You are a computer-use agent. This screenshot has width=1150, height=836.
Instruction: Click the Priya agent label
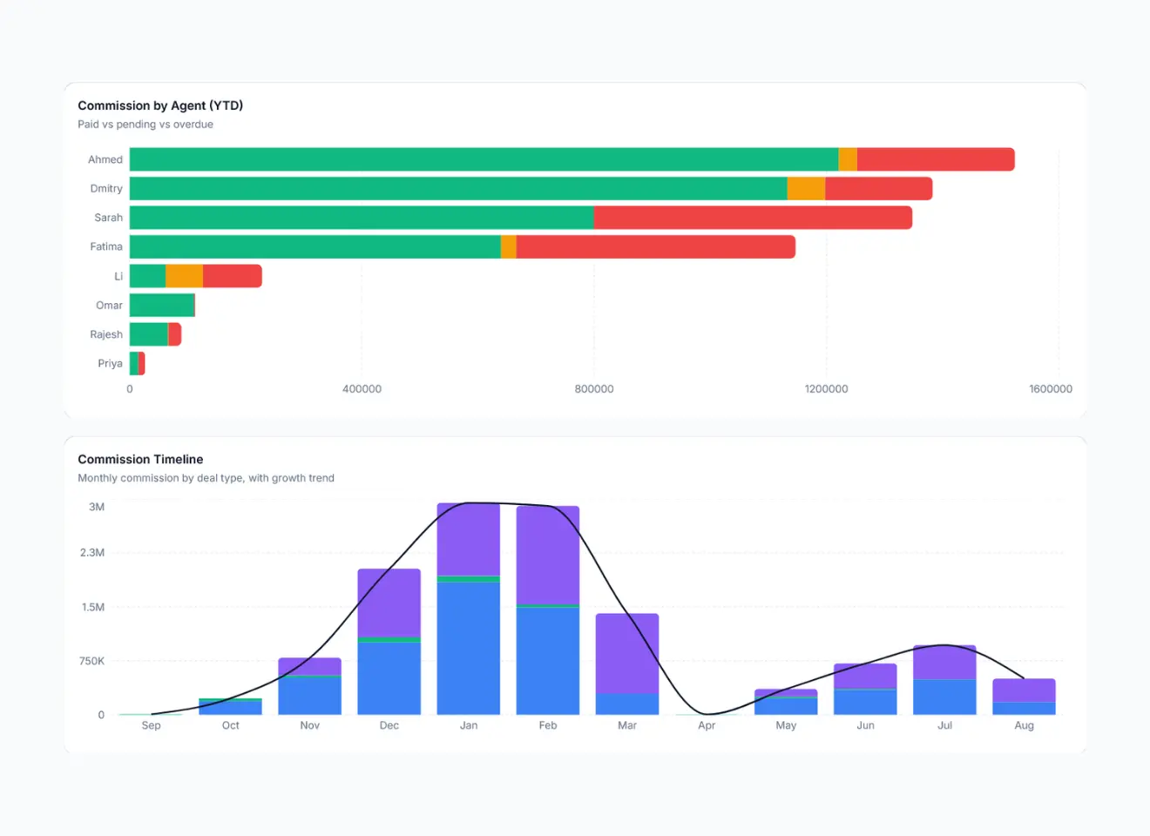111,363
